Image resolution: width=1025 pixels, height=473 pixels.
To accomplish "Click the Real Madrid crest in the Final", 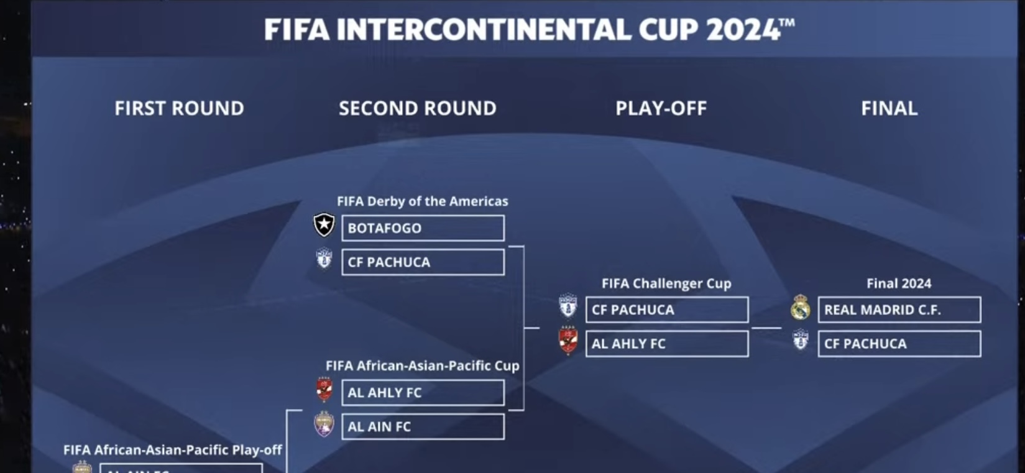I will pos(801,307).
